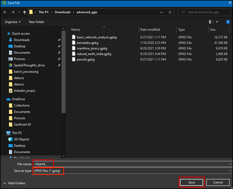Open the view options dropdown arrow
This screenshot has width=233, height=189.
[x=217, y=22]
